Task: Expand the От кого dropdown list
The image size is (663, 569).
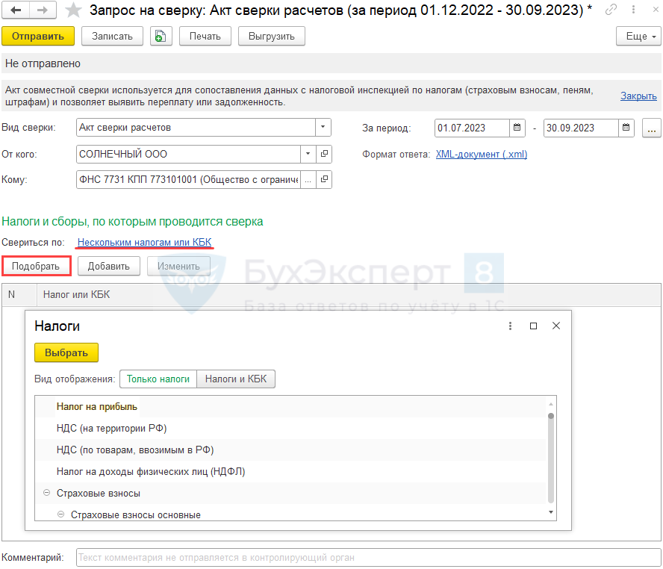Action: (x=308, y=154)
